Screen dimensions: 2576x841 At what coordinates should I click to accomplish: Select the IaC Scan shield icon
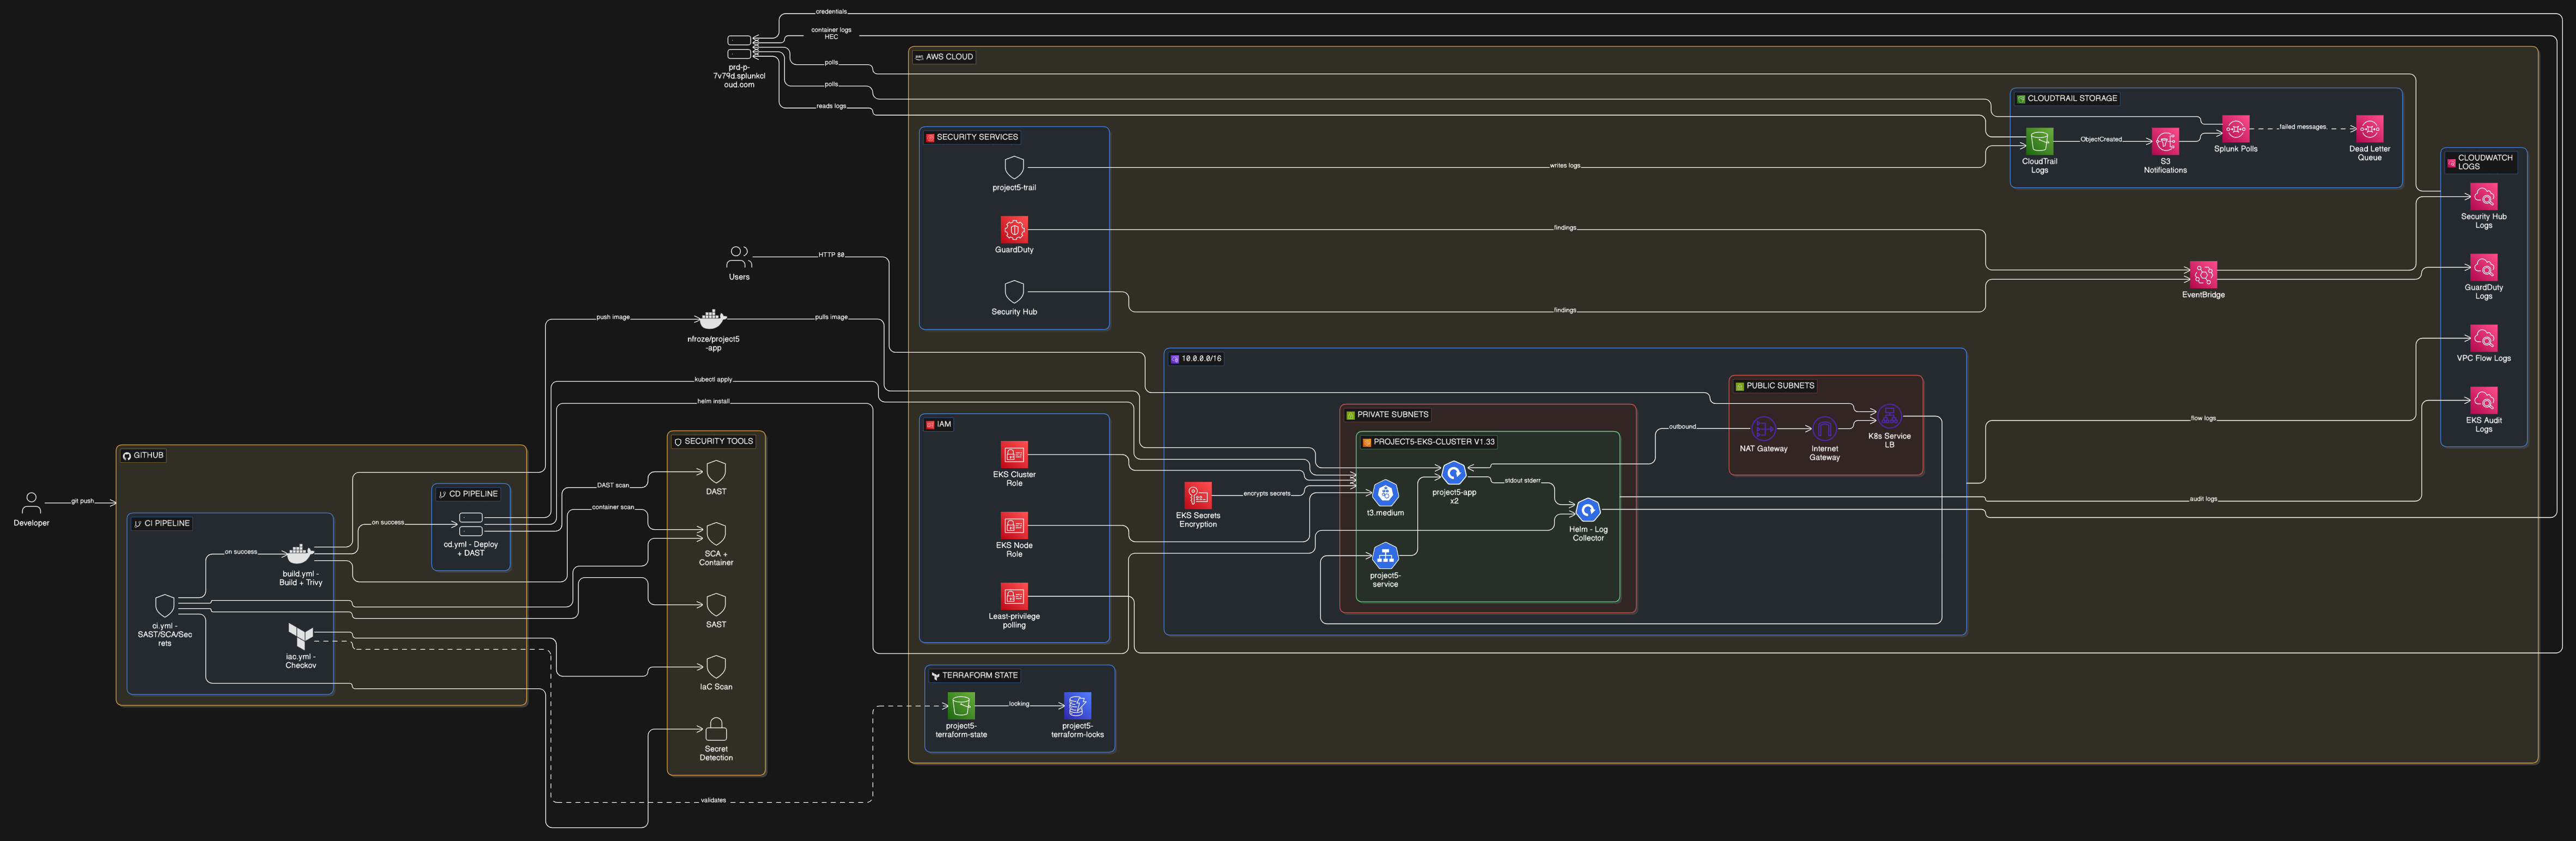point(716,666)
